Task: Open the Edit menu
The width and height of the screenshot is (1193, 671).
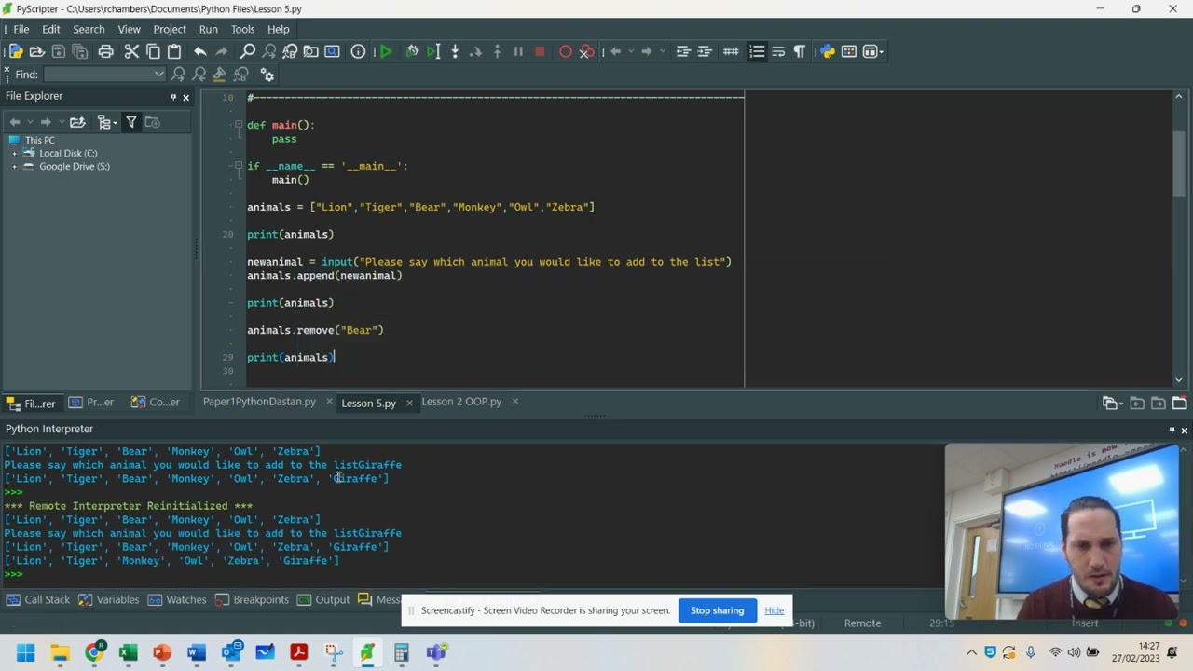Action: (x=50, y=29)
